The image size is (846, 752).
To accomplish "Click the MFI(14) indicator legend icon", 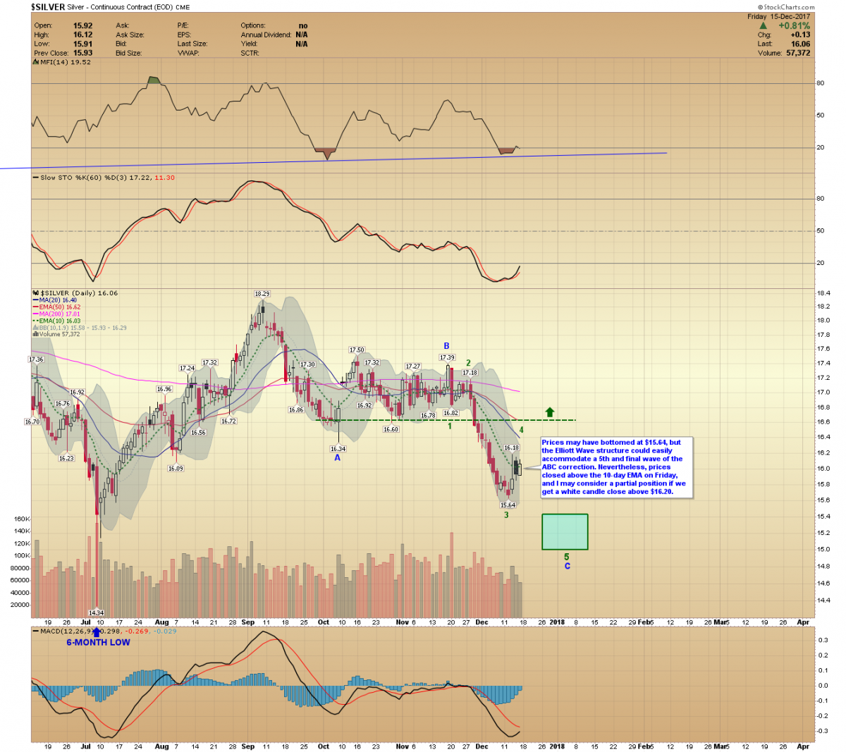I will pyautogui.click(x=35, y=62).
